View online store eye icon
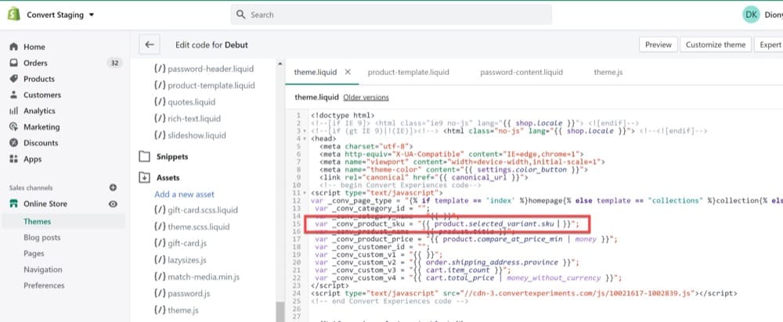This screenshot has height=322, width=783. click(x=113, y=203)
